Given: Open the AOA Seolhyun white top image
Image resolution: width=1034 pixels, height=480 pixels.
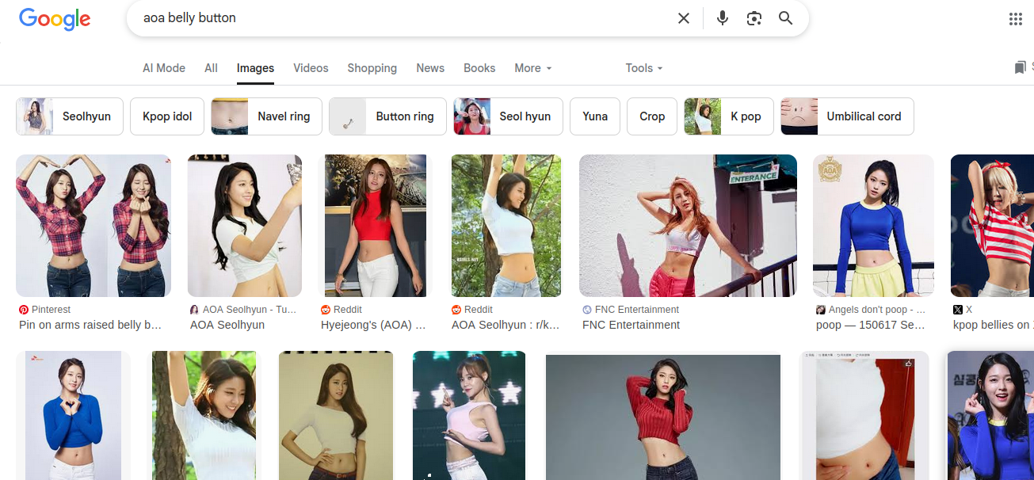Looking at the screenshot, I should point(244,226).
